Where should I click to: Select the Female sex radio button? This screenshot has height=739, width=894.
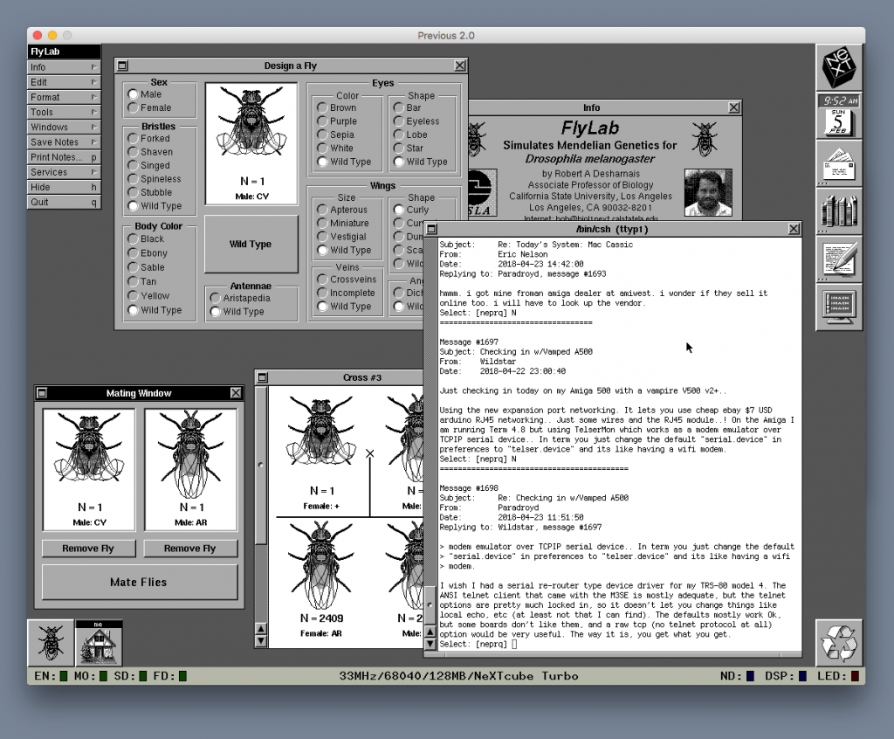click(132, 107)
